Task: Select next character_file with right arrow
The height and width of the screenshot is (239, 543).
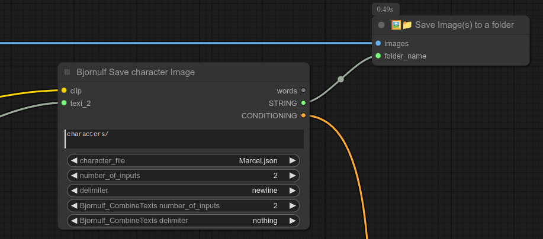Action: point(292,160)
